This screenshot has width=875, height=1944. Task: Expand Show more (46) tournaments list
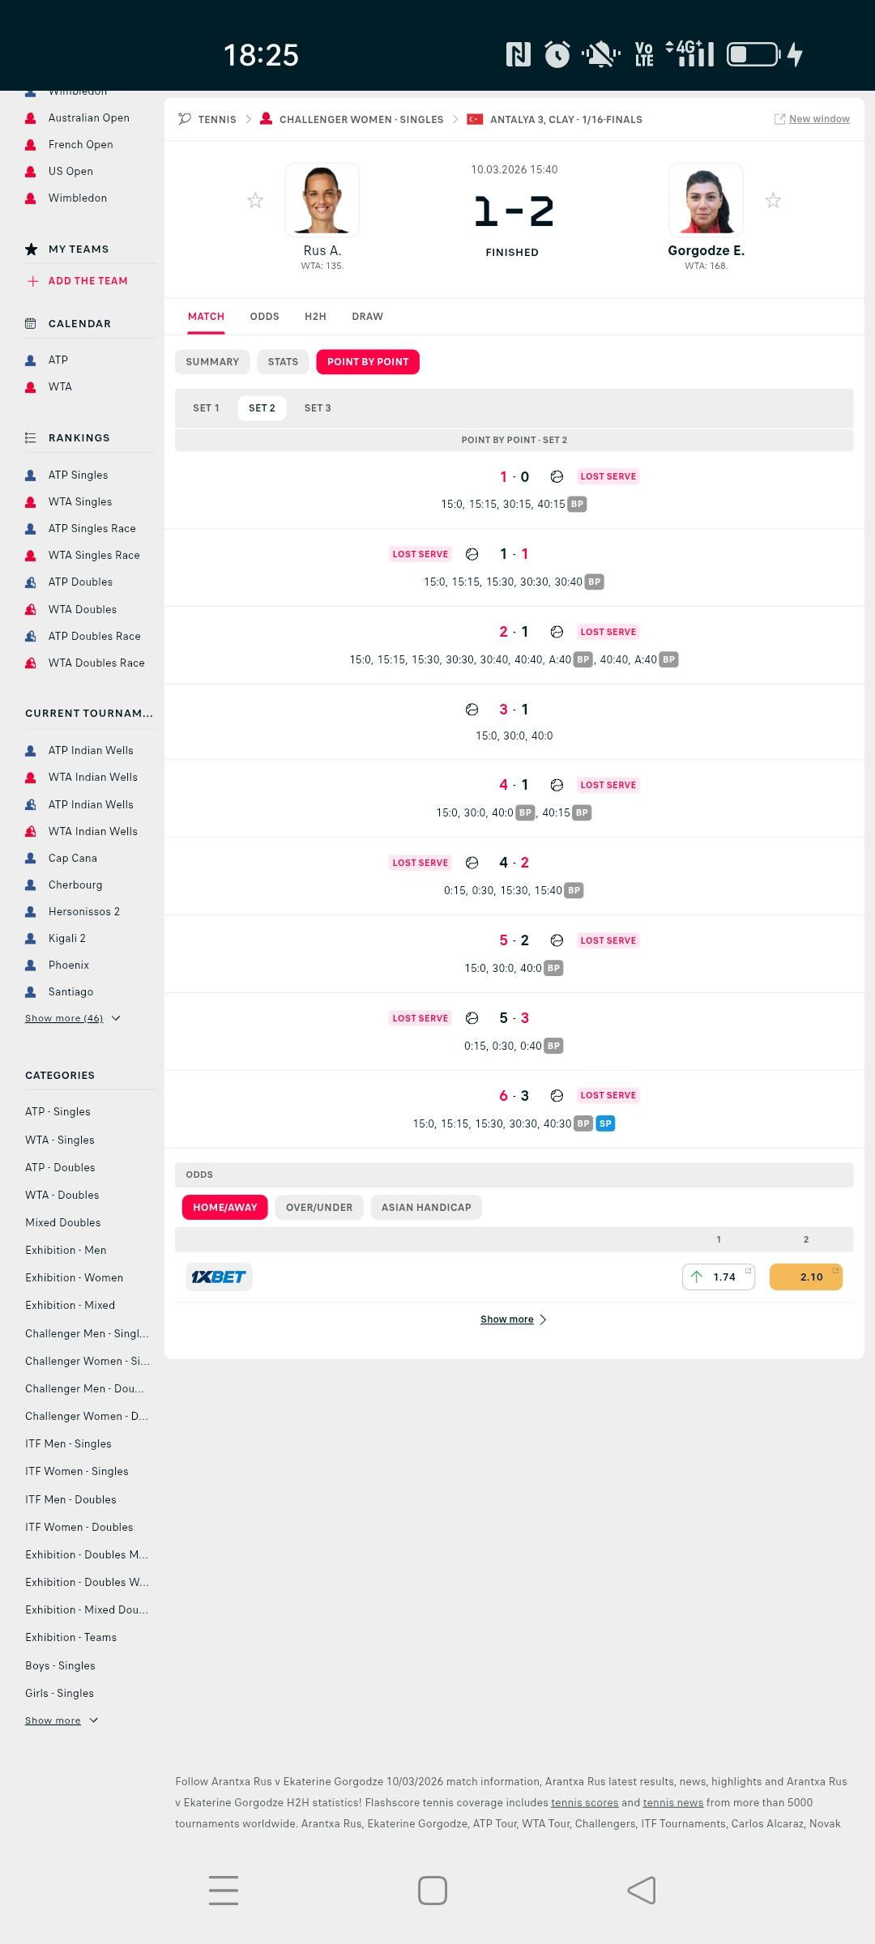tap(72, 1018)
